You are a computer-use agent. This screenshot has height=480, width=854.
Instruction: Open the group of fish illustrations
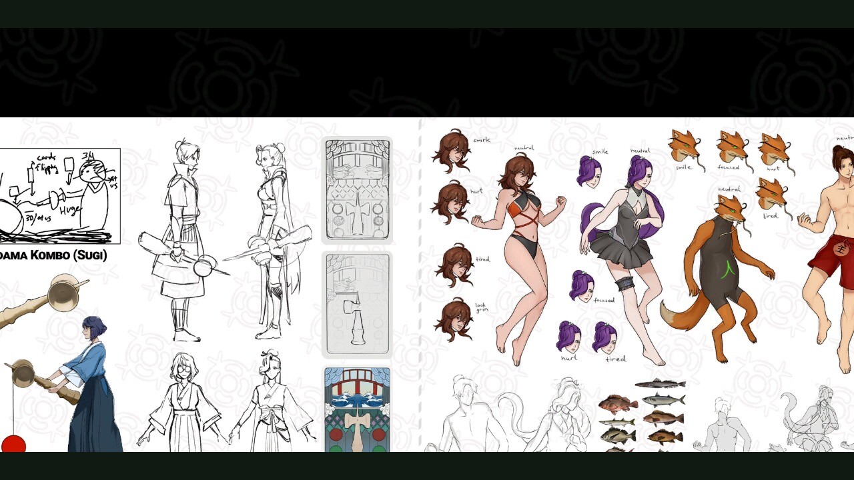640,415
